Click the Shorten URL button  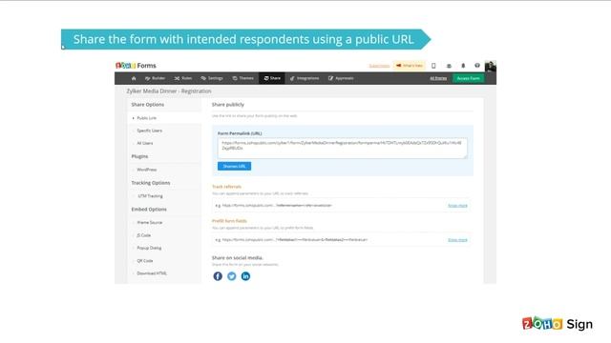234,167
